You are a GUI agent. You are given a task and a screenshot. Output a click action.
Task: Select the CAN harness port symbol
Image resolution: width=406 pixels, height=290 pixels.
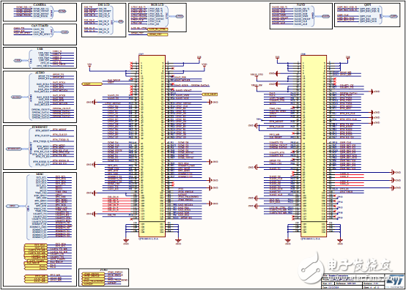click(x=64, y=32)
